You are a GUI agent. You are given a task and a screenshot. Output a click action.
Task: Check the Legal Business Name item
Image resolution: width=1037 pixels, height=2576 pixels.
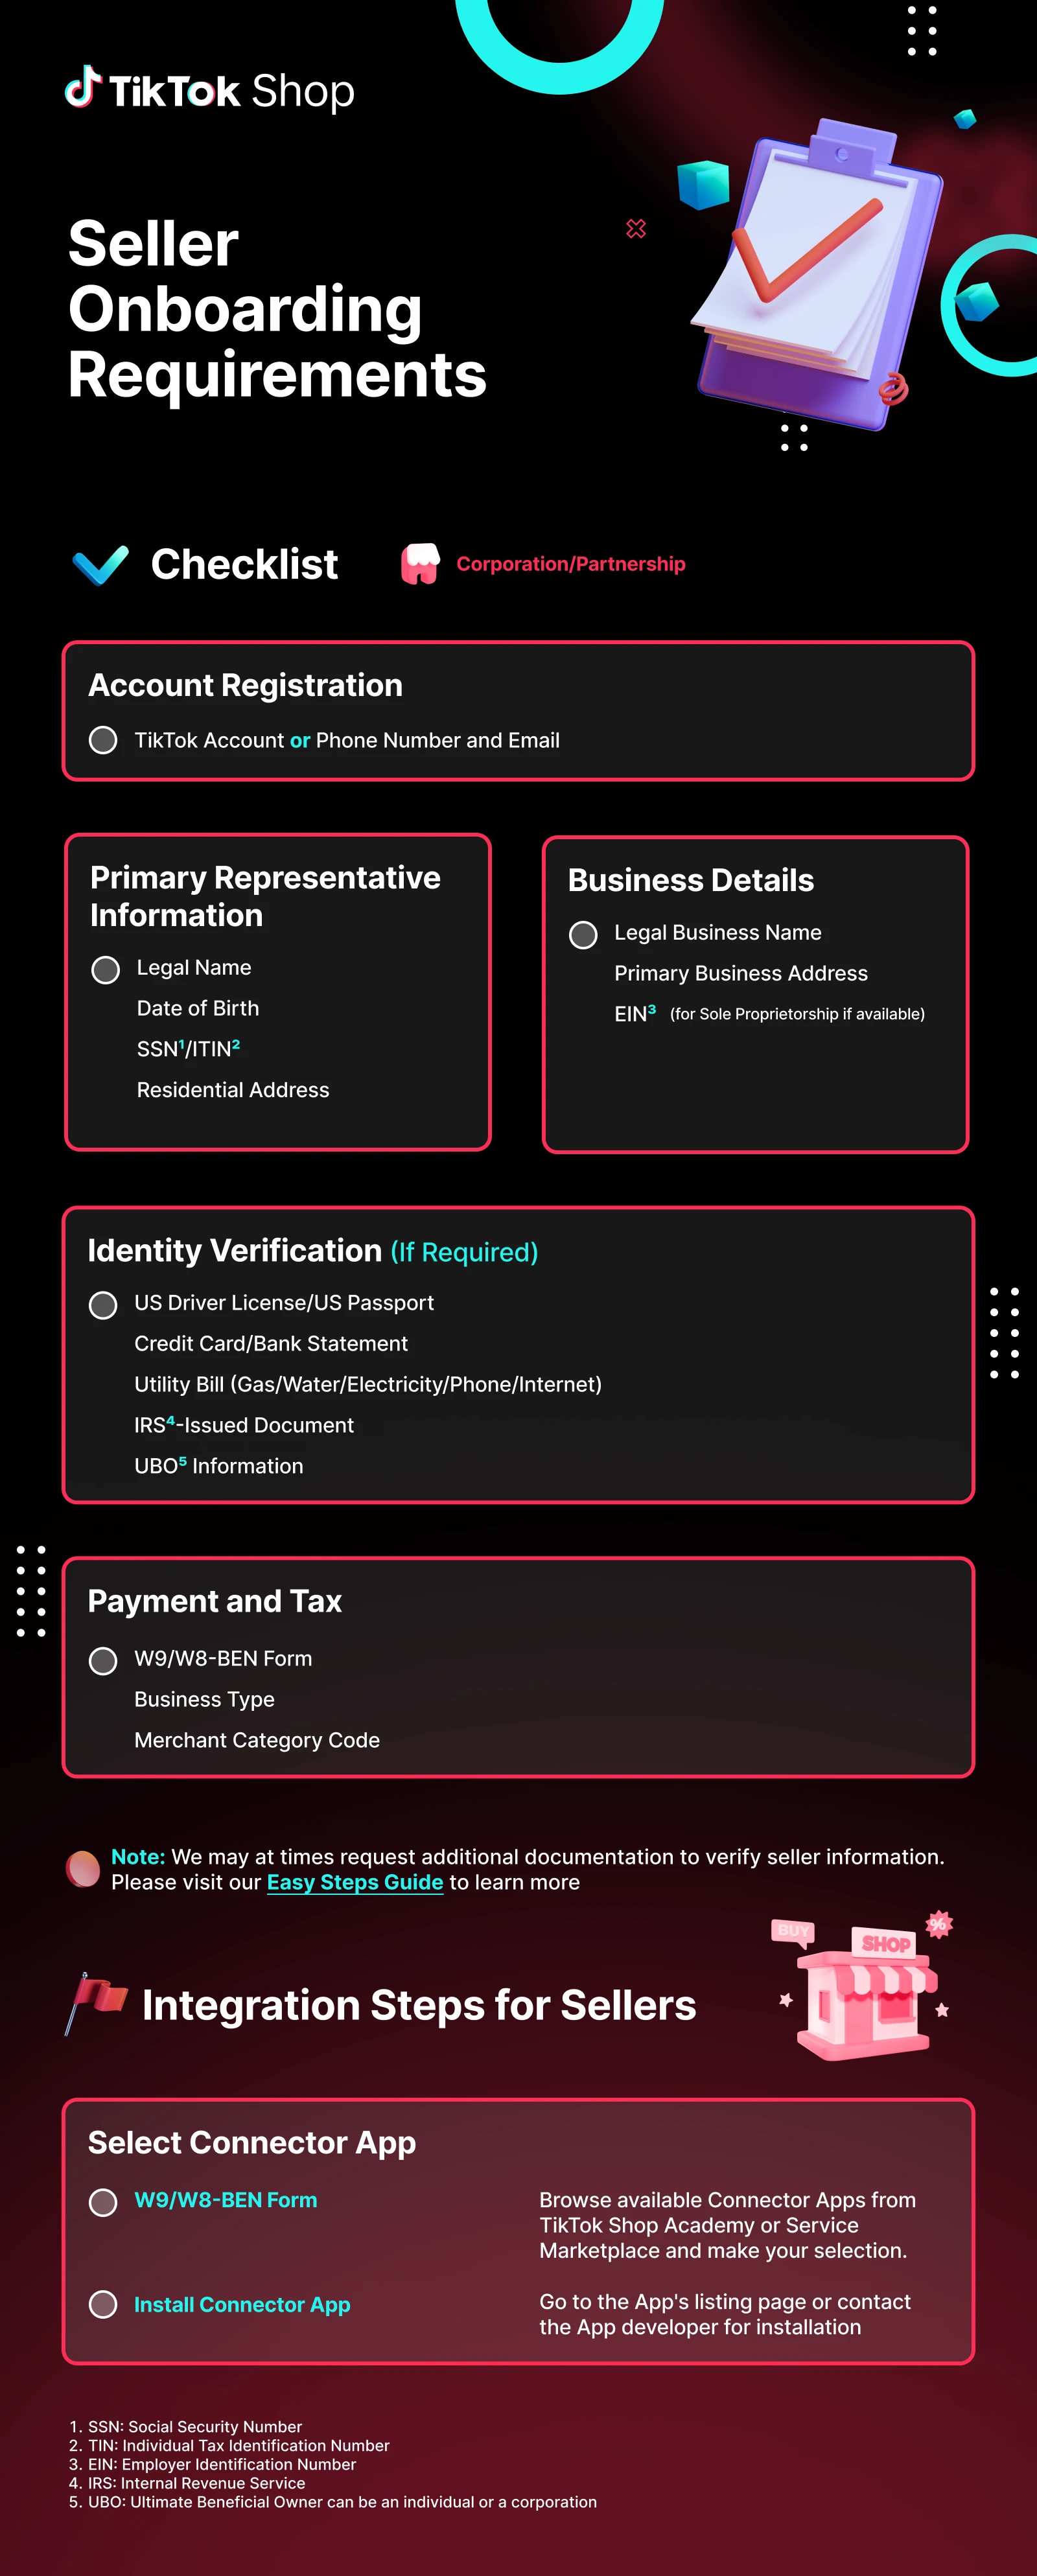583,935
